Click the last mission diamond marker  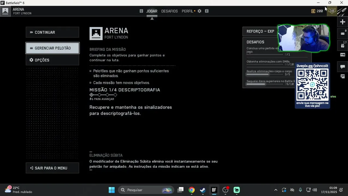click(115, 95)
